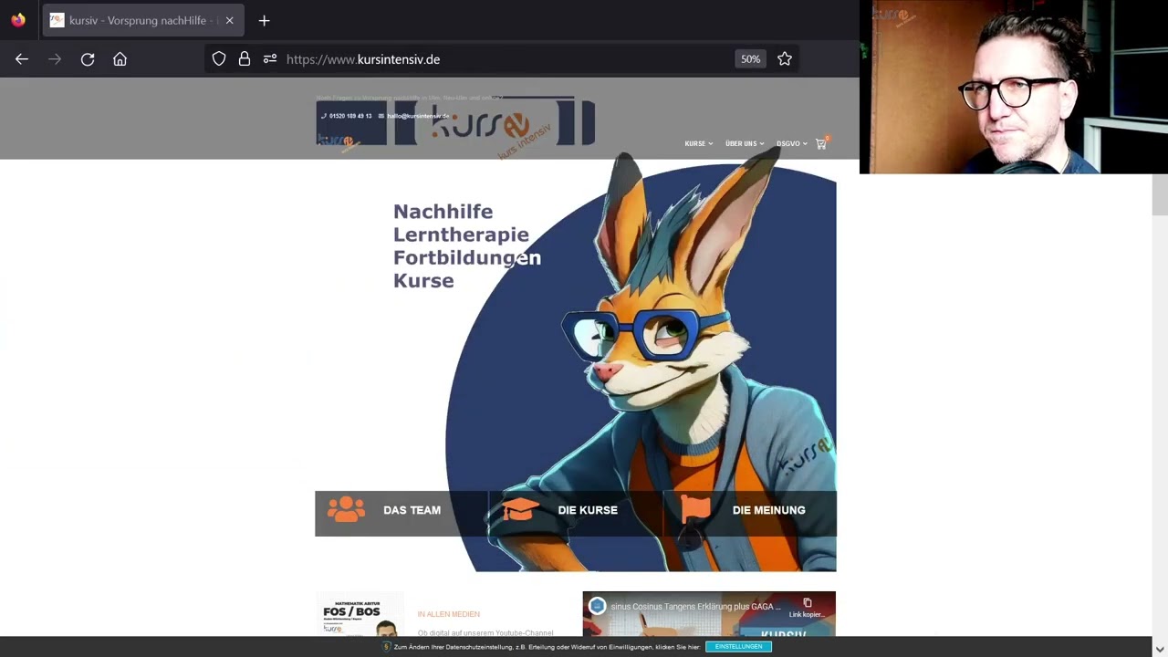Open the shopping cart icon
Image resolution: width=1168 pixels, height=657 pixels.
(x=821, y=143)
